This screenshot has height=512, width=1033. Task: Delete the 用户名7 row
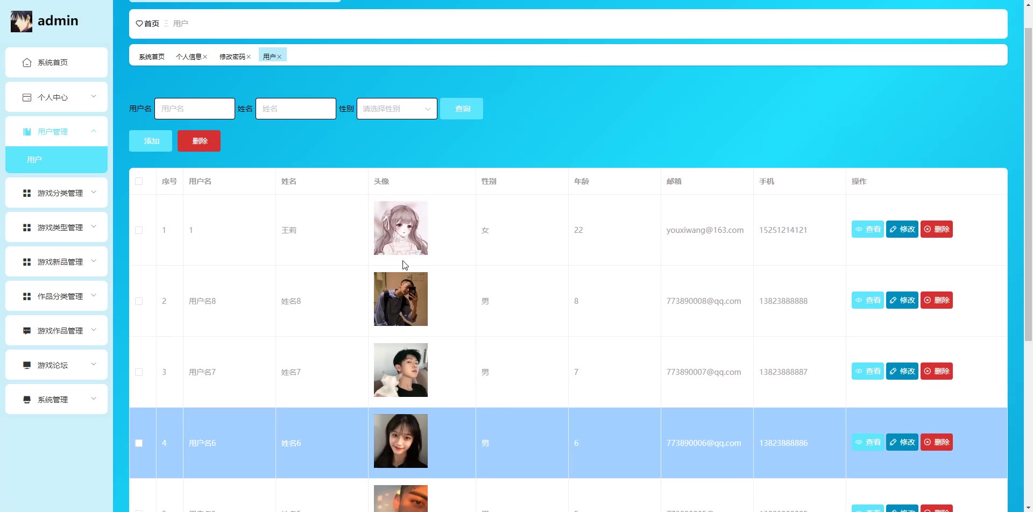[937, 371]
